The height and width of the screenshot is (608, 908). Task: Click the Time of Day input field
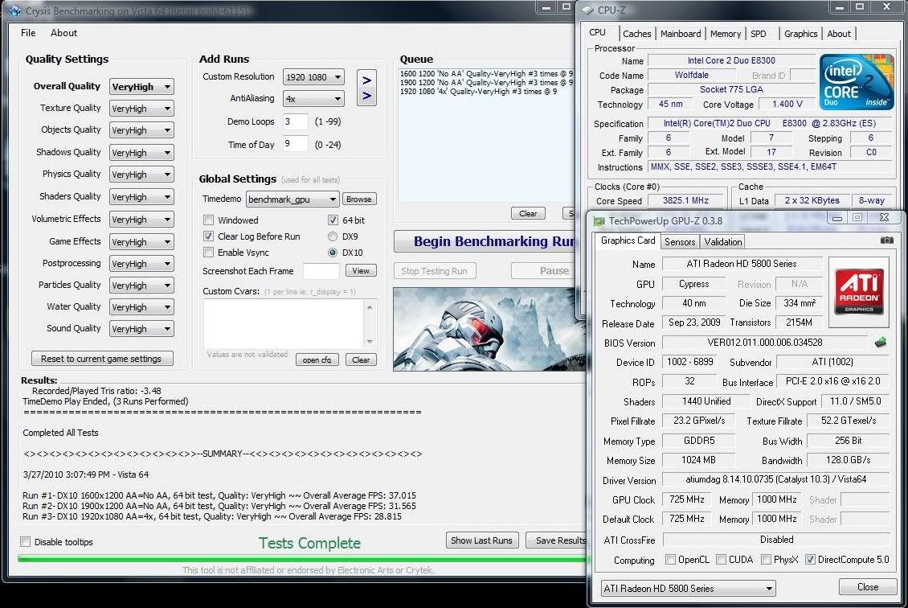(x=296, y=144)
